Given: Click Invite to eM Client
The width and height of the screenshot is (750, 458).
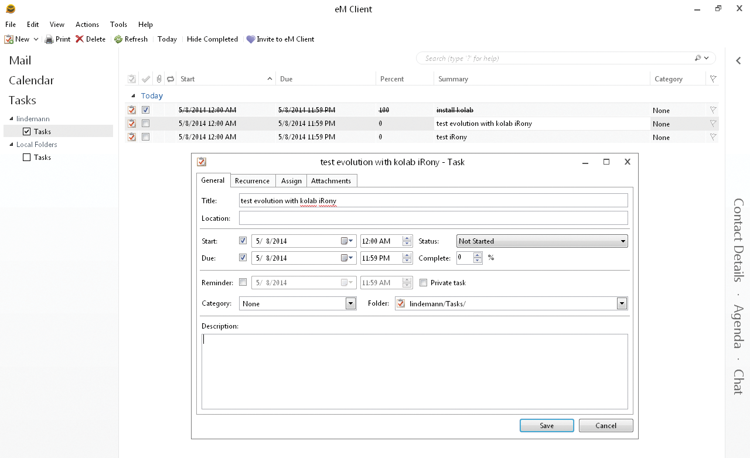Looking at the screenshot, I should pyautogui.click(x=280, y=39).
